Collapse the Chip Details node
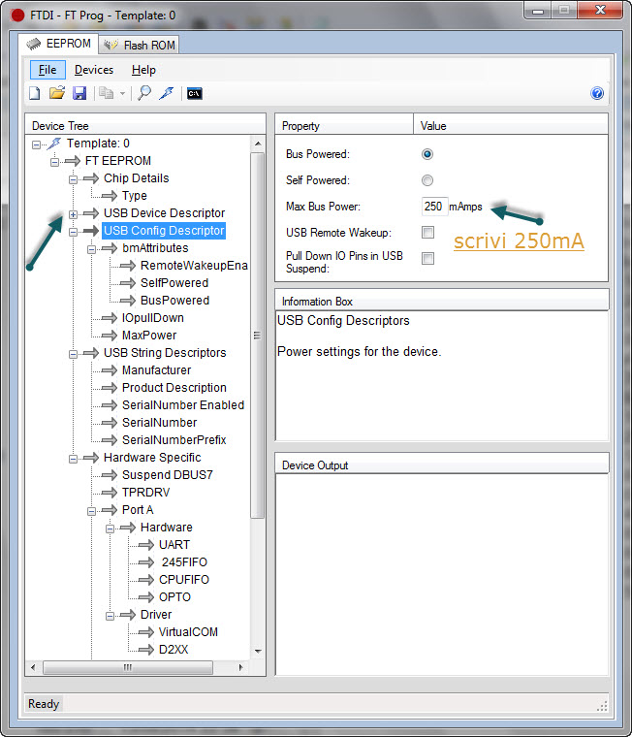632x737 pixels. [74, 179]
